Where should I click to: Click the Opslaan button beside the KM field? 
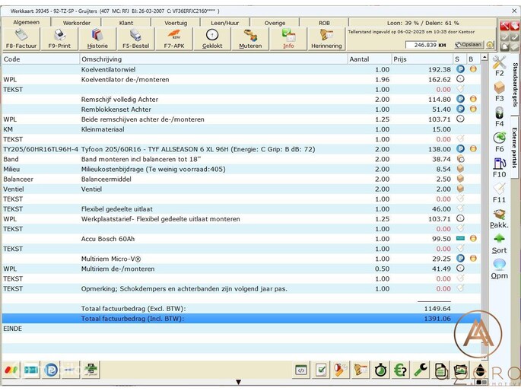pyautogui.click(x=469, y=46)
